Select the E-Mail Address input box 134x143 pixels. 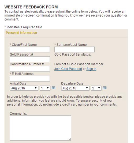click(x=30, y=79)
